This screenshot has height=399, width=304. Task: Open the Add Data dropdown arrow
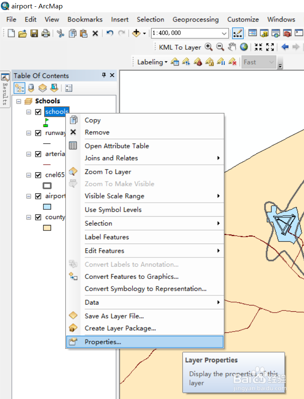[x=144, y=33]
